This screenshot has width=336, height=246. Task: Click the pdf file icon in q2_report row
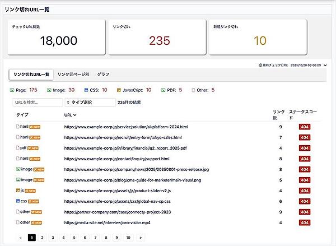(x=18, y=148)
